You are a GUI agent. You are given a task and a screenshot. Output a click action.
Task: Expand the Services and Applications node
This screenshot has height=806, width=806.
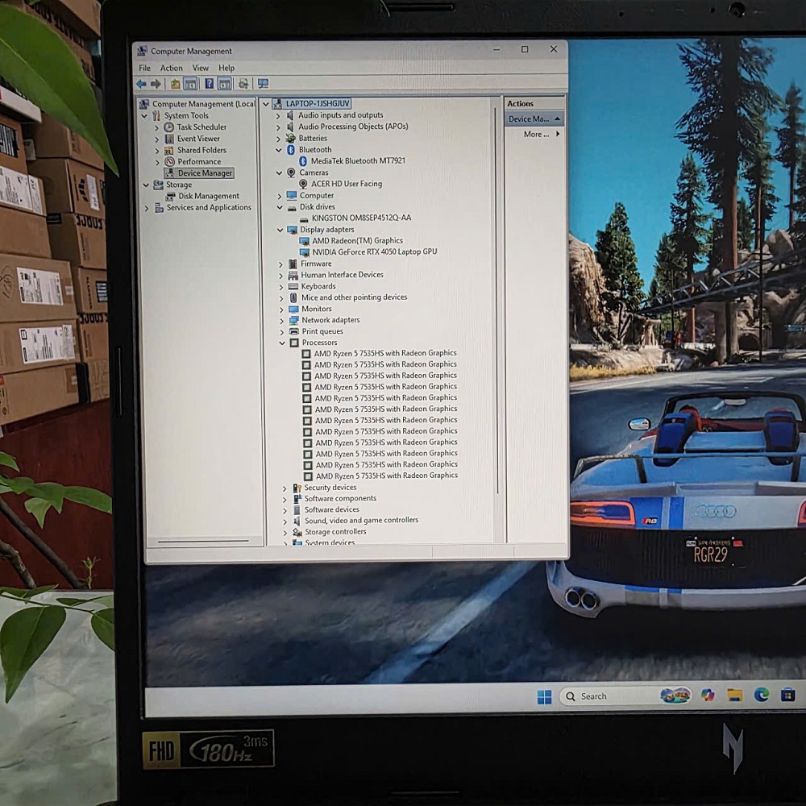coord(147,208)
